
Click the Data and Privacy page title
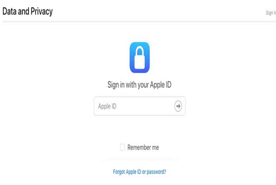point(28,11)
